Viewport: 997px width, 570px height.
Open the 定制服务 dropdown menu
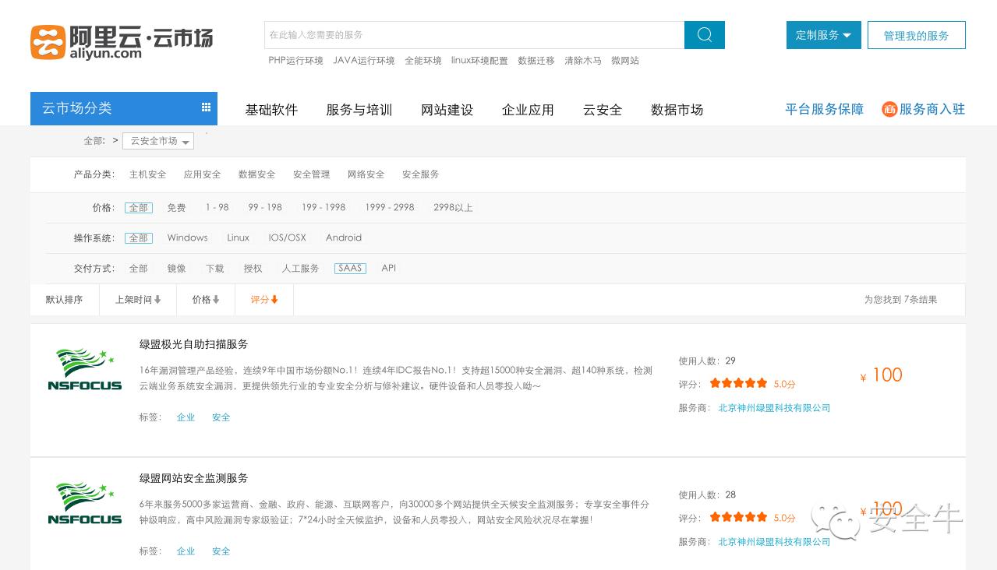pyautogui.click(x=823, y=35)
